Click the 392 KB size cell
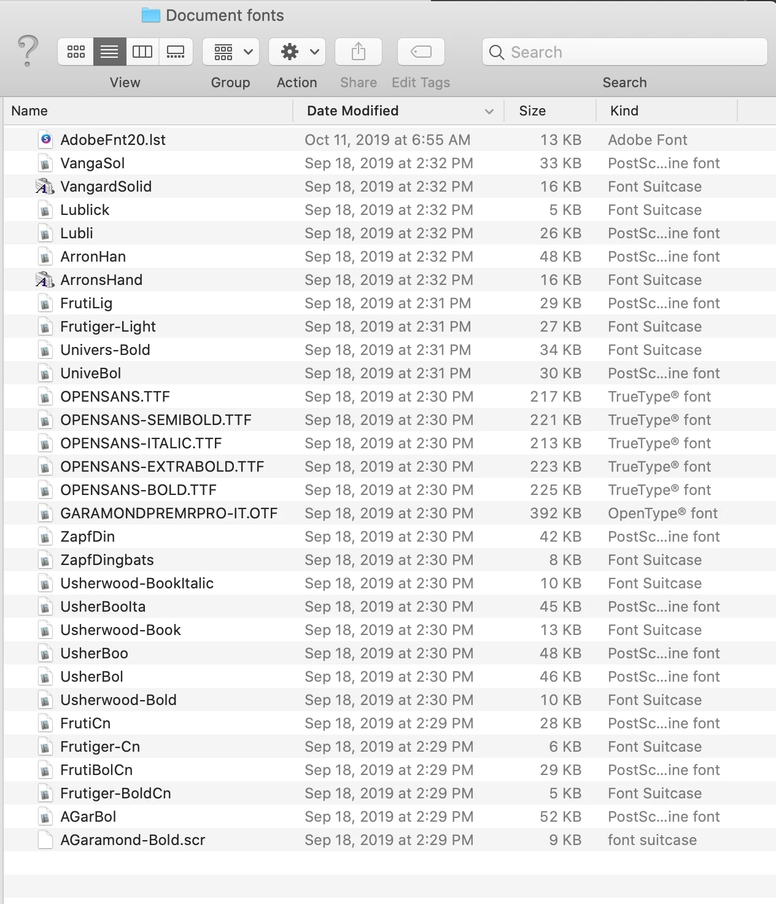Viewport: 776px width, 904px height. pos(556,513)
